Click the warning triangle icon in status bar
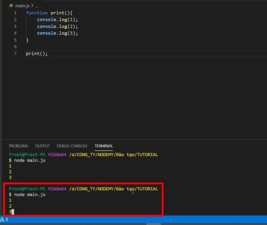 (x=2, y=219)
